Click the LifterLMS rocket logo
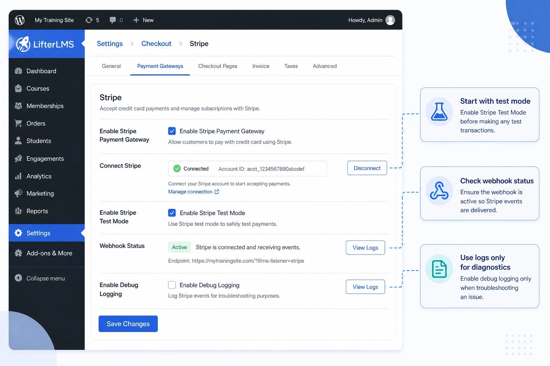This screenshot has height=366, width=550. [x=23, y=44]
